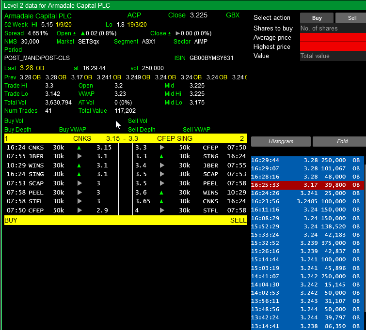This screenshot has width=366, height=330.
Task: Click the ACP ticker symbol
Action: click(x=134, y=15)
